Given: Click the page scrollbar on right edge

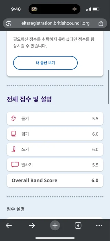Looking at the screenshot, I should pos(109,87).
